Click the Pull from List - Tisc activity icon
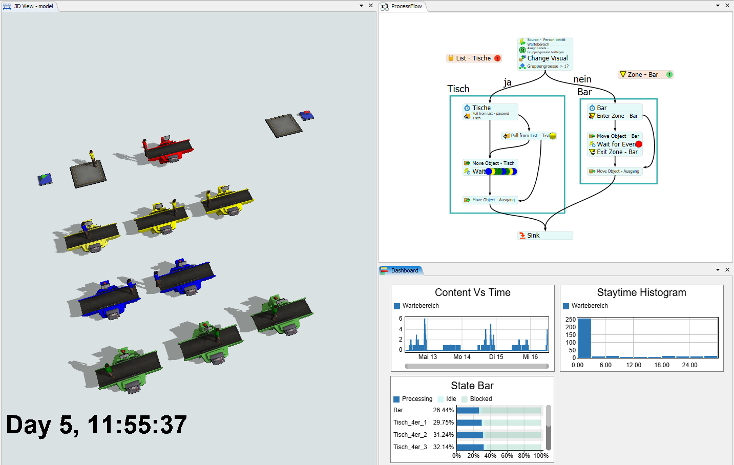The image size is (734, 465). pyautogui.click(x=506, y=136)
